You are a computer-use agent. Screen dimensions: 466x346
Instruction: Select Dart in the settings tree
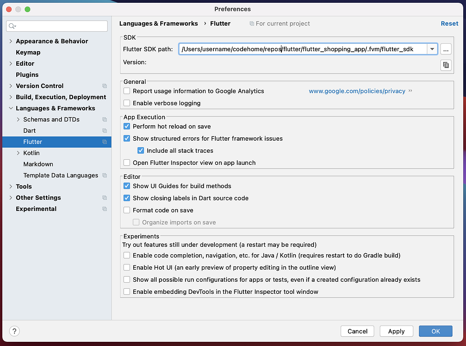pos(29,130)
